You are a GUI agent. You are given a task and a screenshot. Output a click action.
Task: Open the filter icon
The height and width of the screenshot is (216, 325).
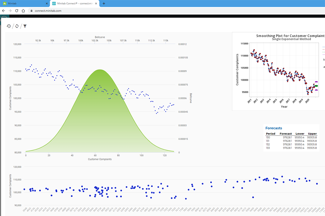25,26
